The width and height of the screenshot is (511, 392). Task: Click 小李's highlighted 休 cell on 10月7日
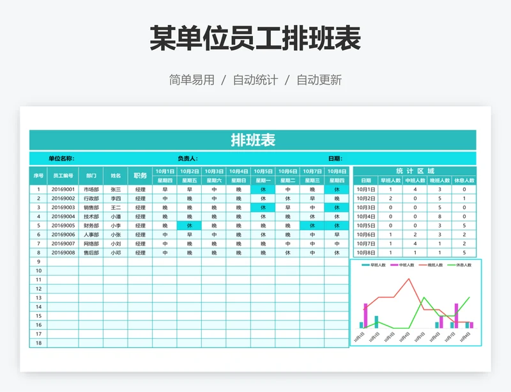tap(312, 226)
